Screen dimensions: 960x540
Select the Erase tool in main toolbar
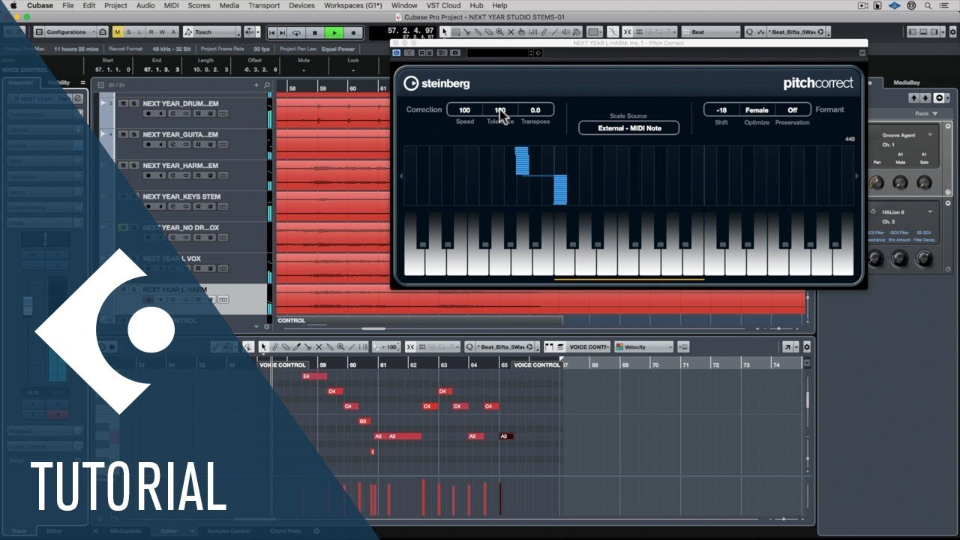point(489,32)
